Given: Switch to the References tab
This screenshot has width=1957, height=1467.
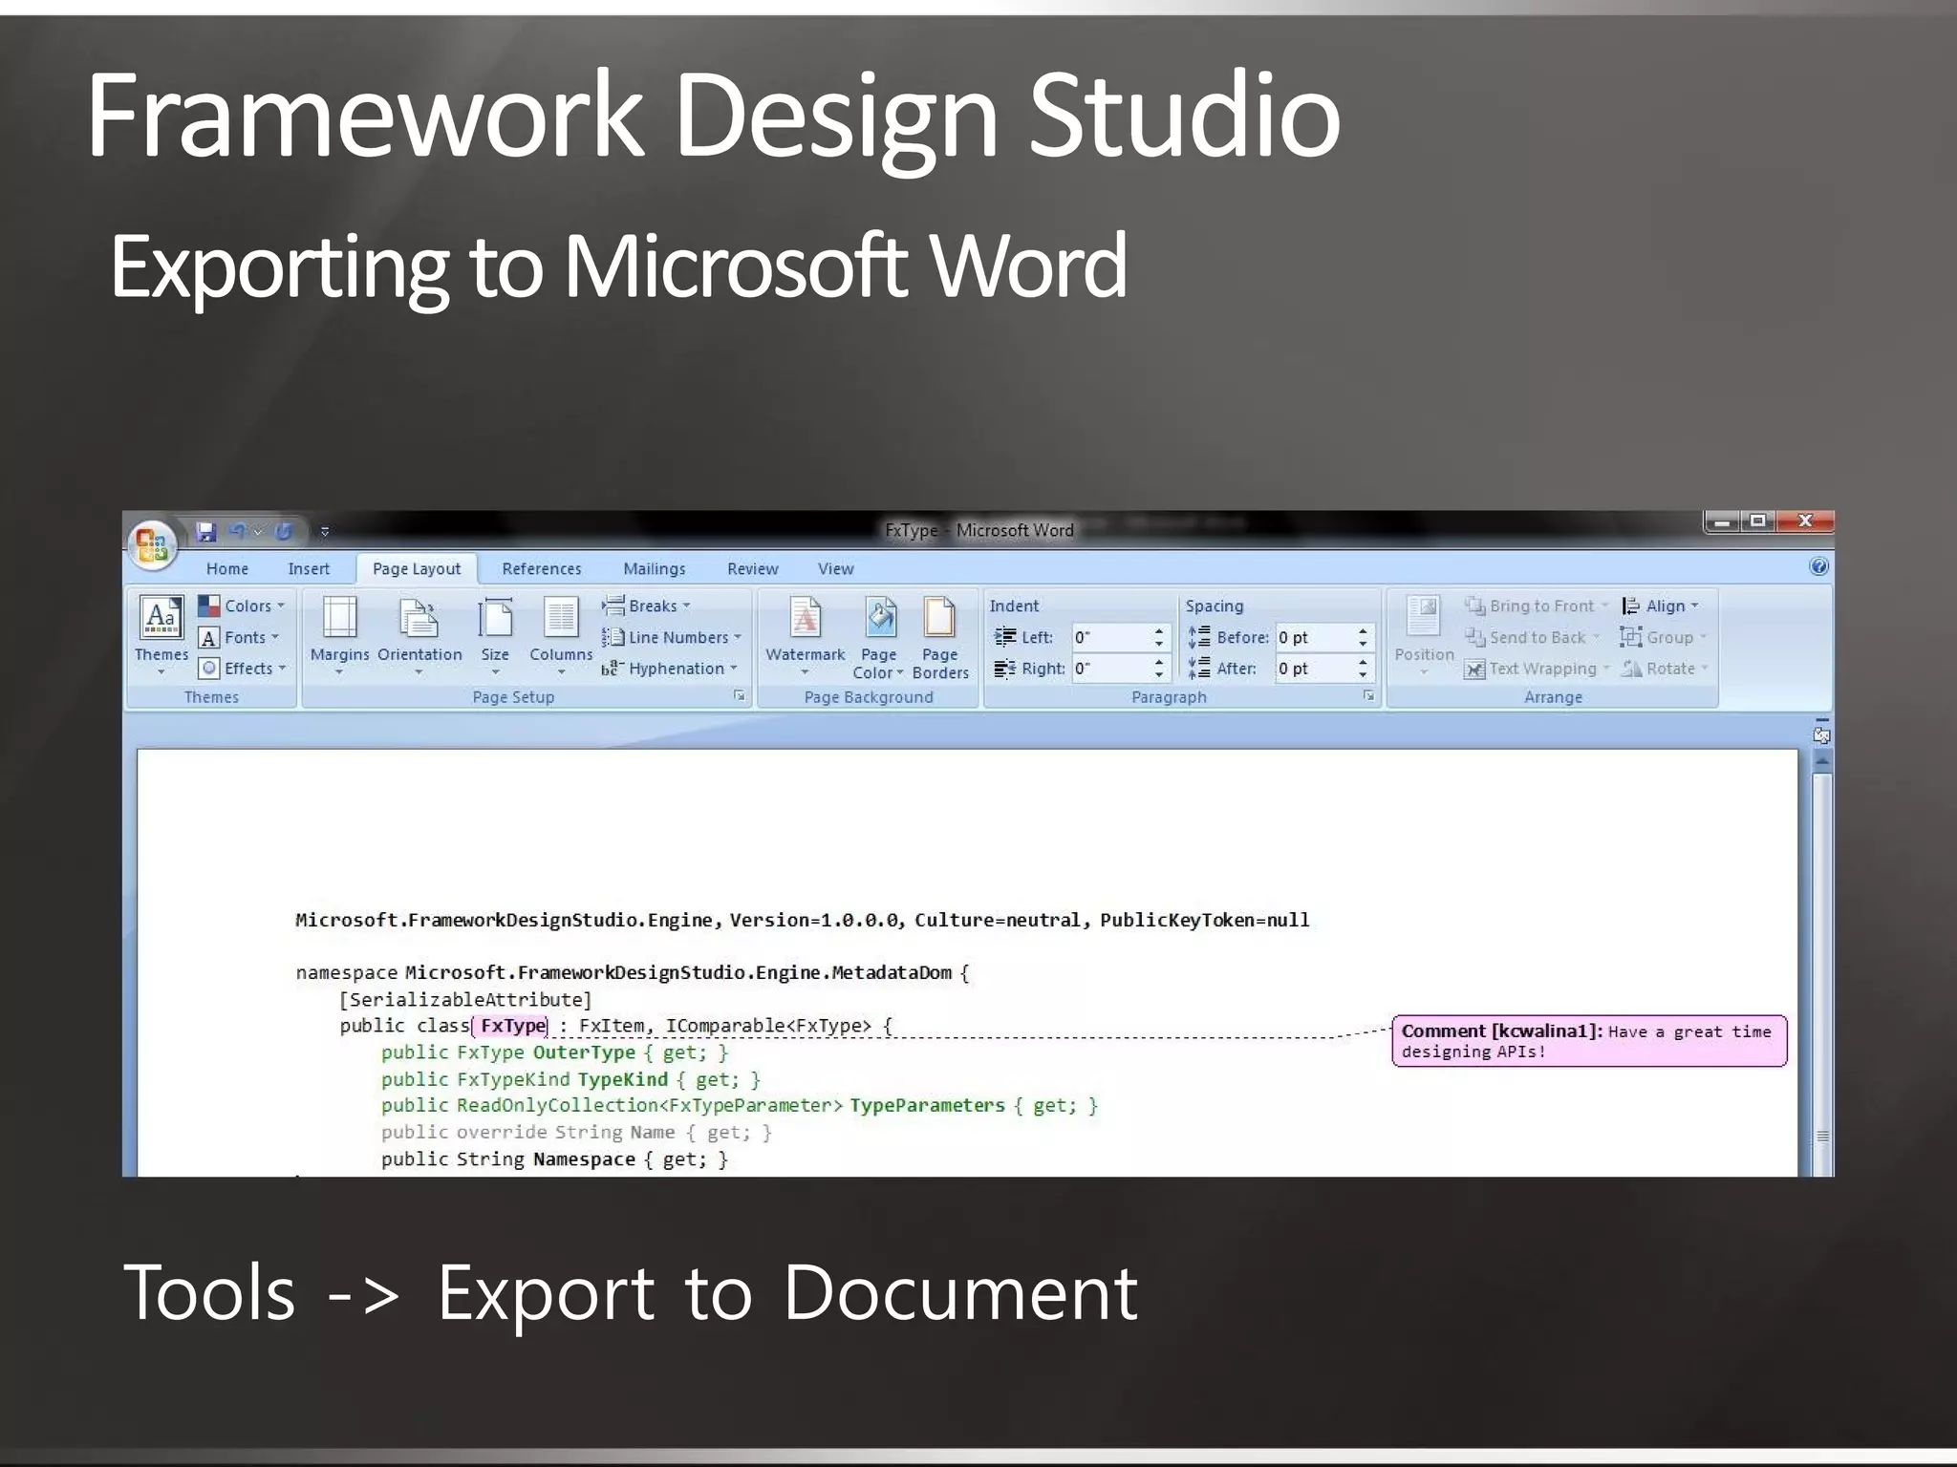Looking at the screenshot, I should click(541, 568).
